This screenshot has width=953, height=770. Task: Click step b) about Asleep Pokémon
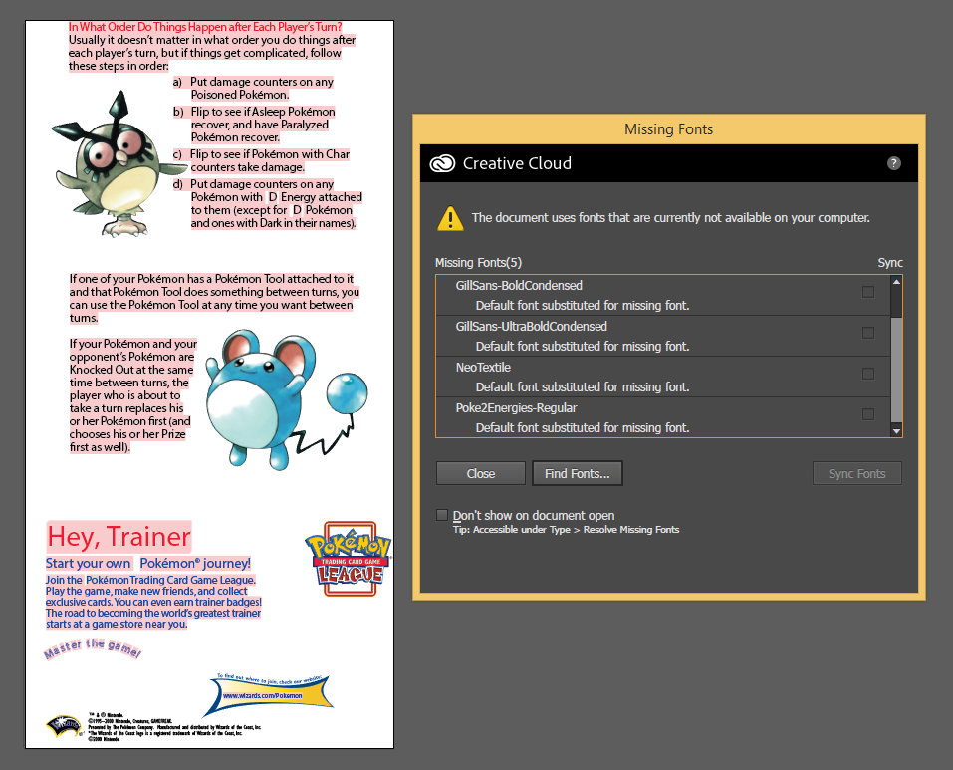tap(254, 125)
